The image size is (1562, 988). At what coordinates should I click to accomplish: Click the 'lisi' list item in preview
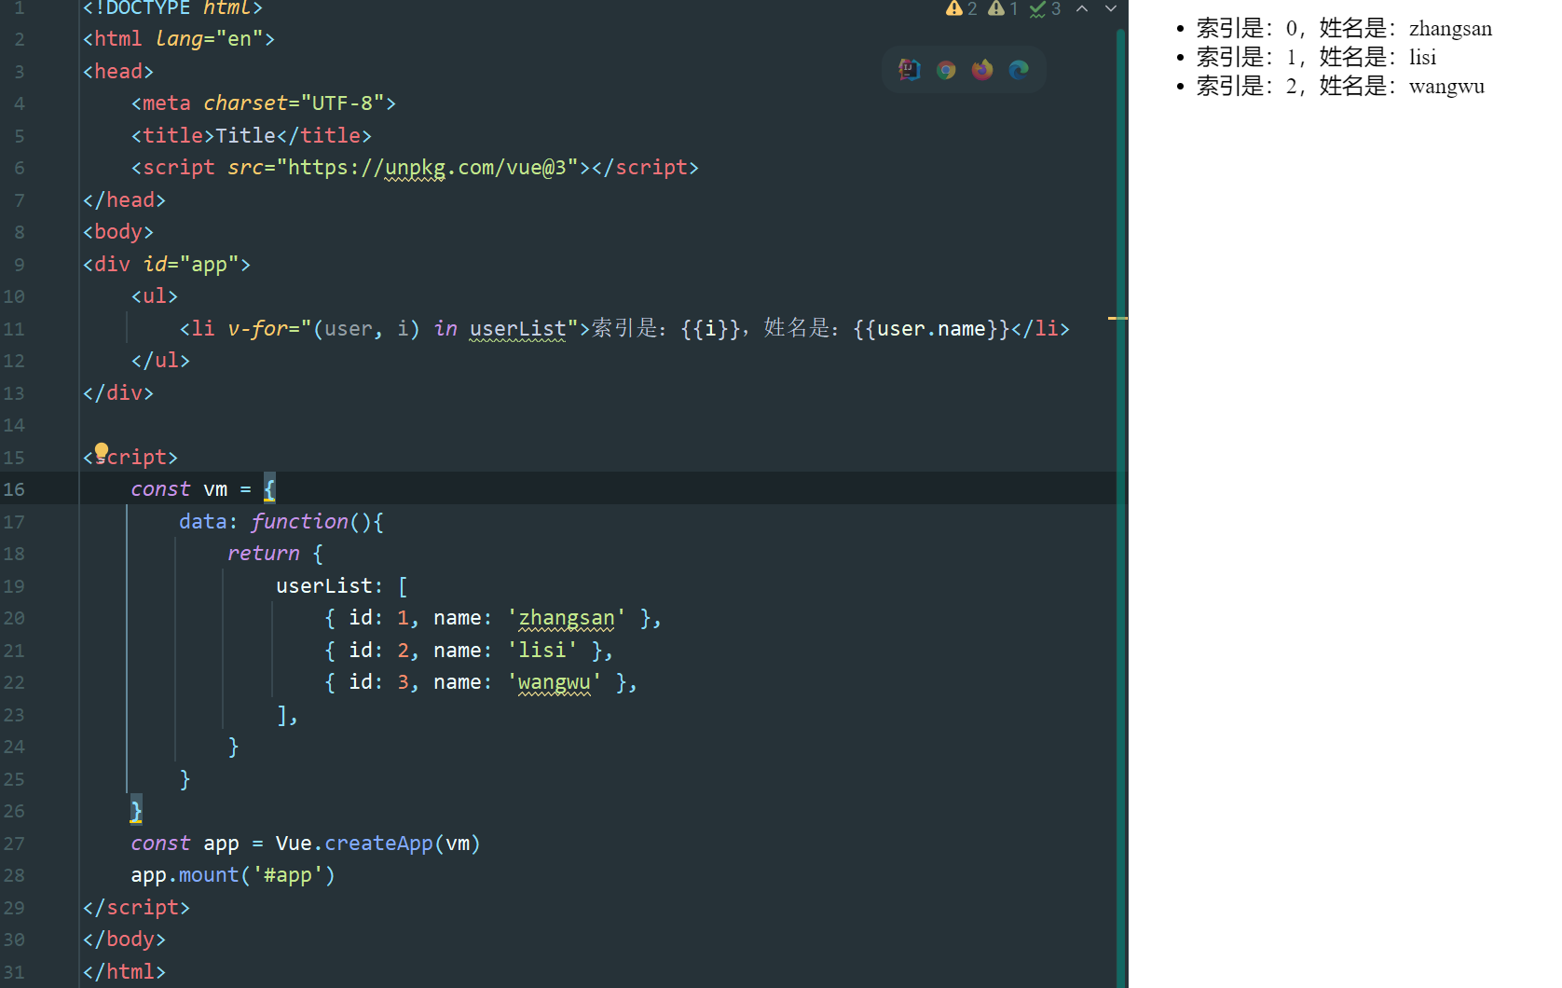click(1315, 58)
